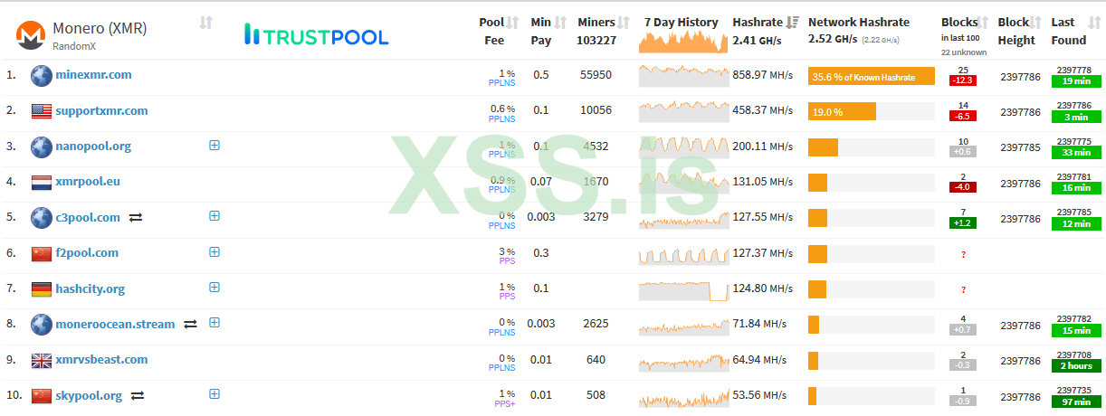Expand details for nanopool.org
1106x416 pixels.
(215, 145)
